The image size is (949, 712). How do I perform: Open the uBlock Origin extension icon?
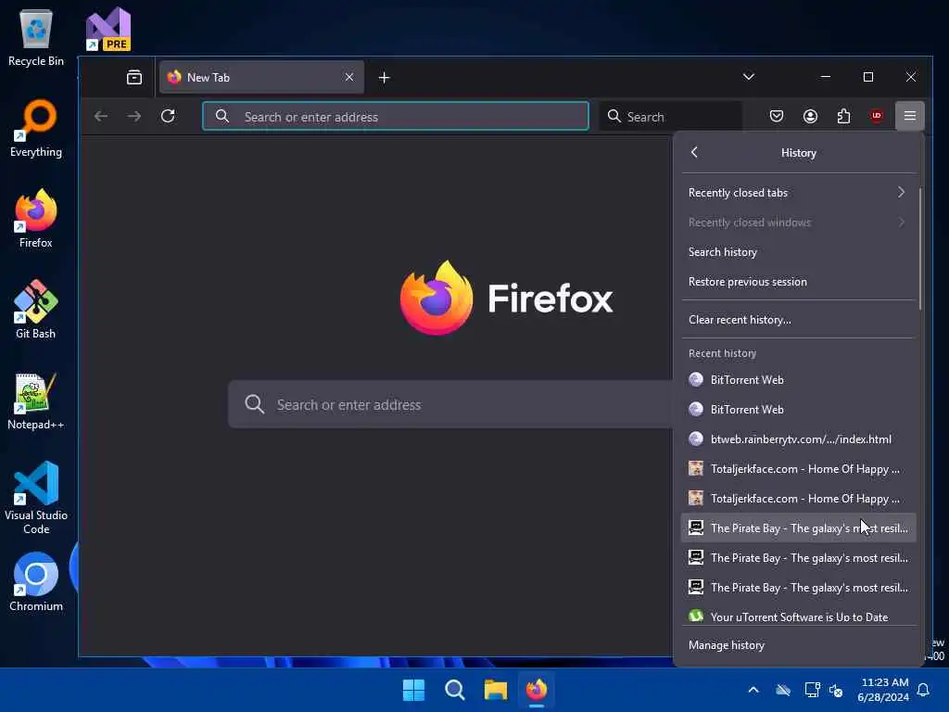click(877, 116)
